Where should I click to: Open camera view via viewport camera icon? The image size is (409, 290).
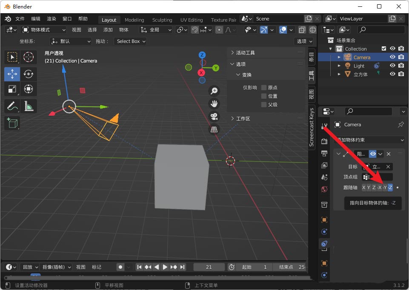214,117
